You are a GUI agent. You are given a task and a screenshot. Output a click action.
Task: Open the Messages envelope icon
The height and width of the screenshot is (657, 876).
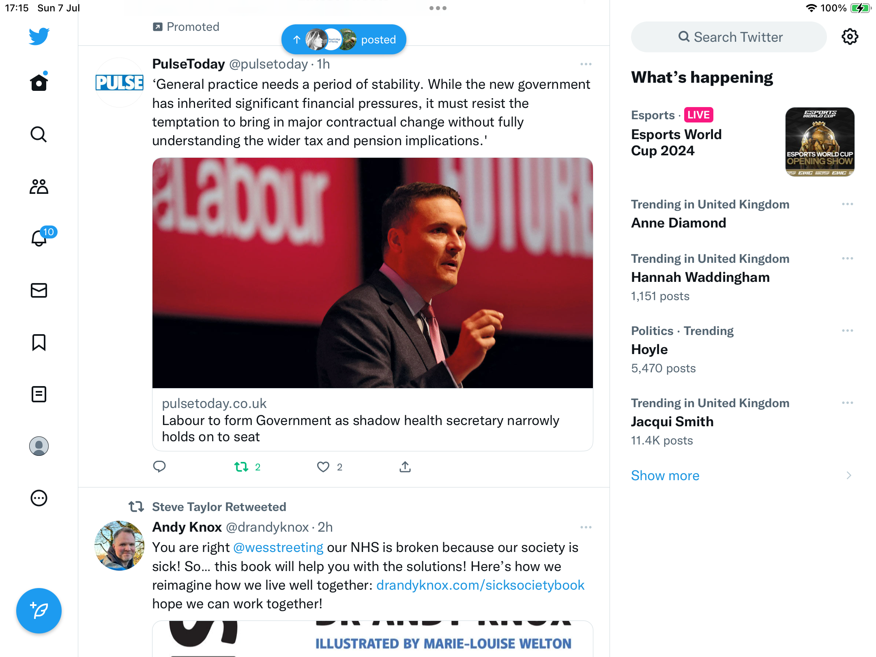(x=39, y=290)
